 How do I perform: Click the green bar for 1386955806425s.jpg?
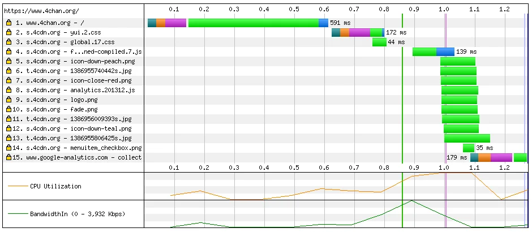point(467,138)
